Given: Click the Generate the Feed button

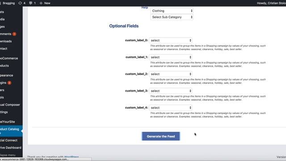Looking at the screenshot, I should 161,136.
